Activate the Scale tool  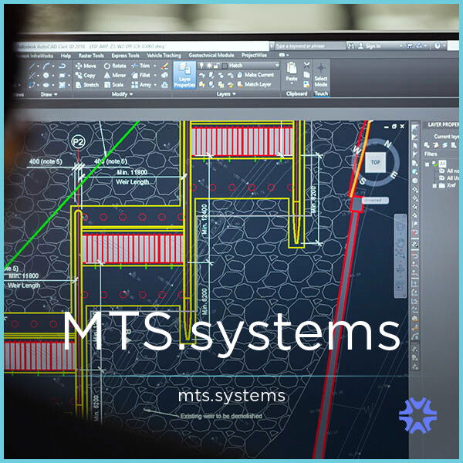[113, 85]
